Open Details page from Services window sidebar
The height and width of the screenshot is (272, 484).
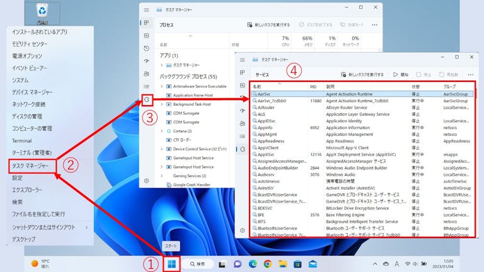point(242,136)
